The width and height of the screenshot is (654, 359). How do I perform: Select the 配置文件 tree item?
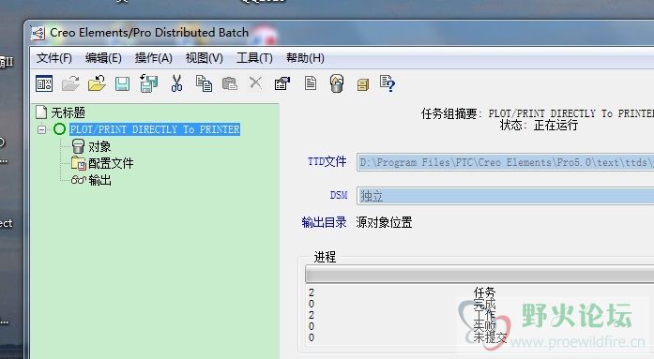pos(111,163)
